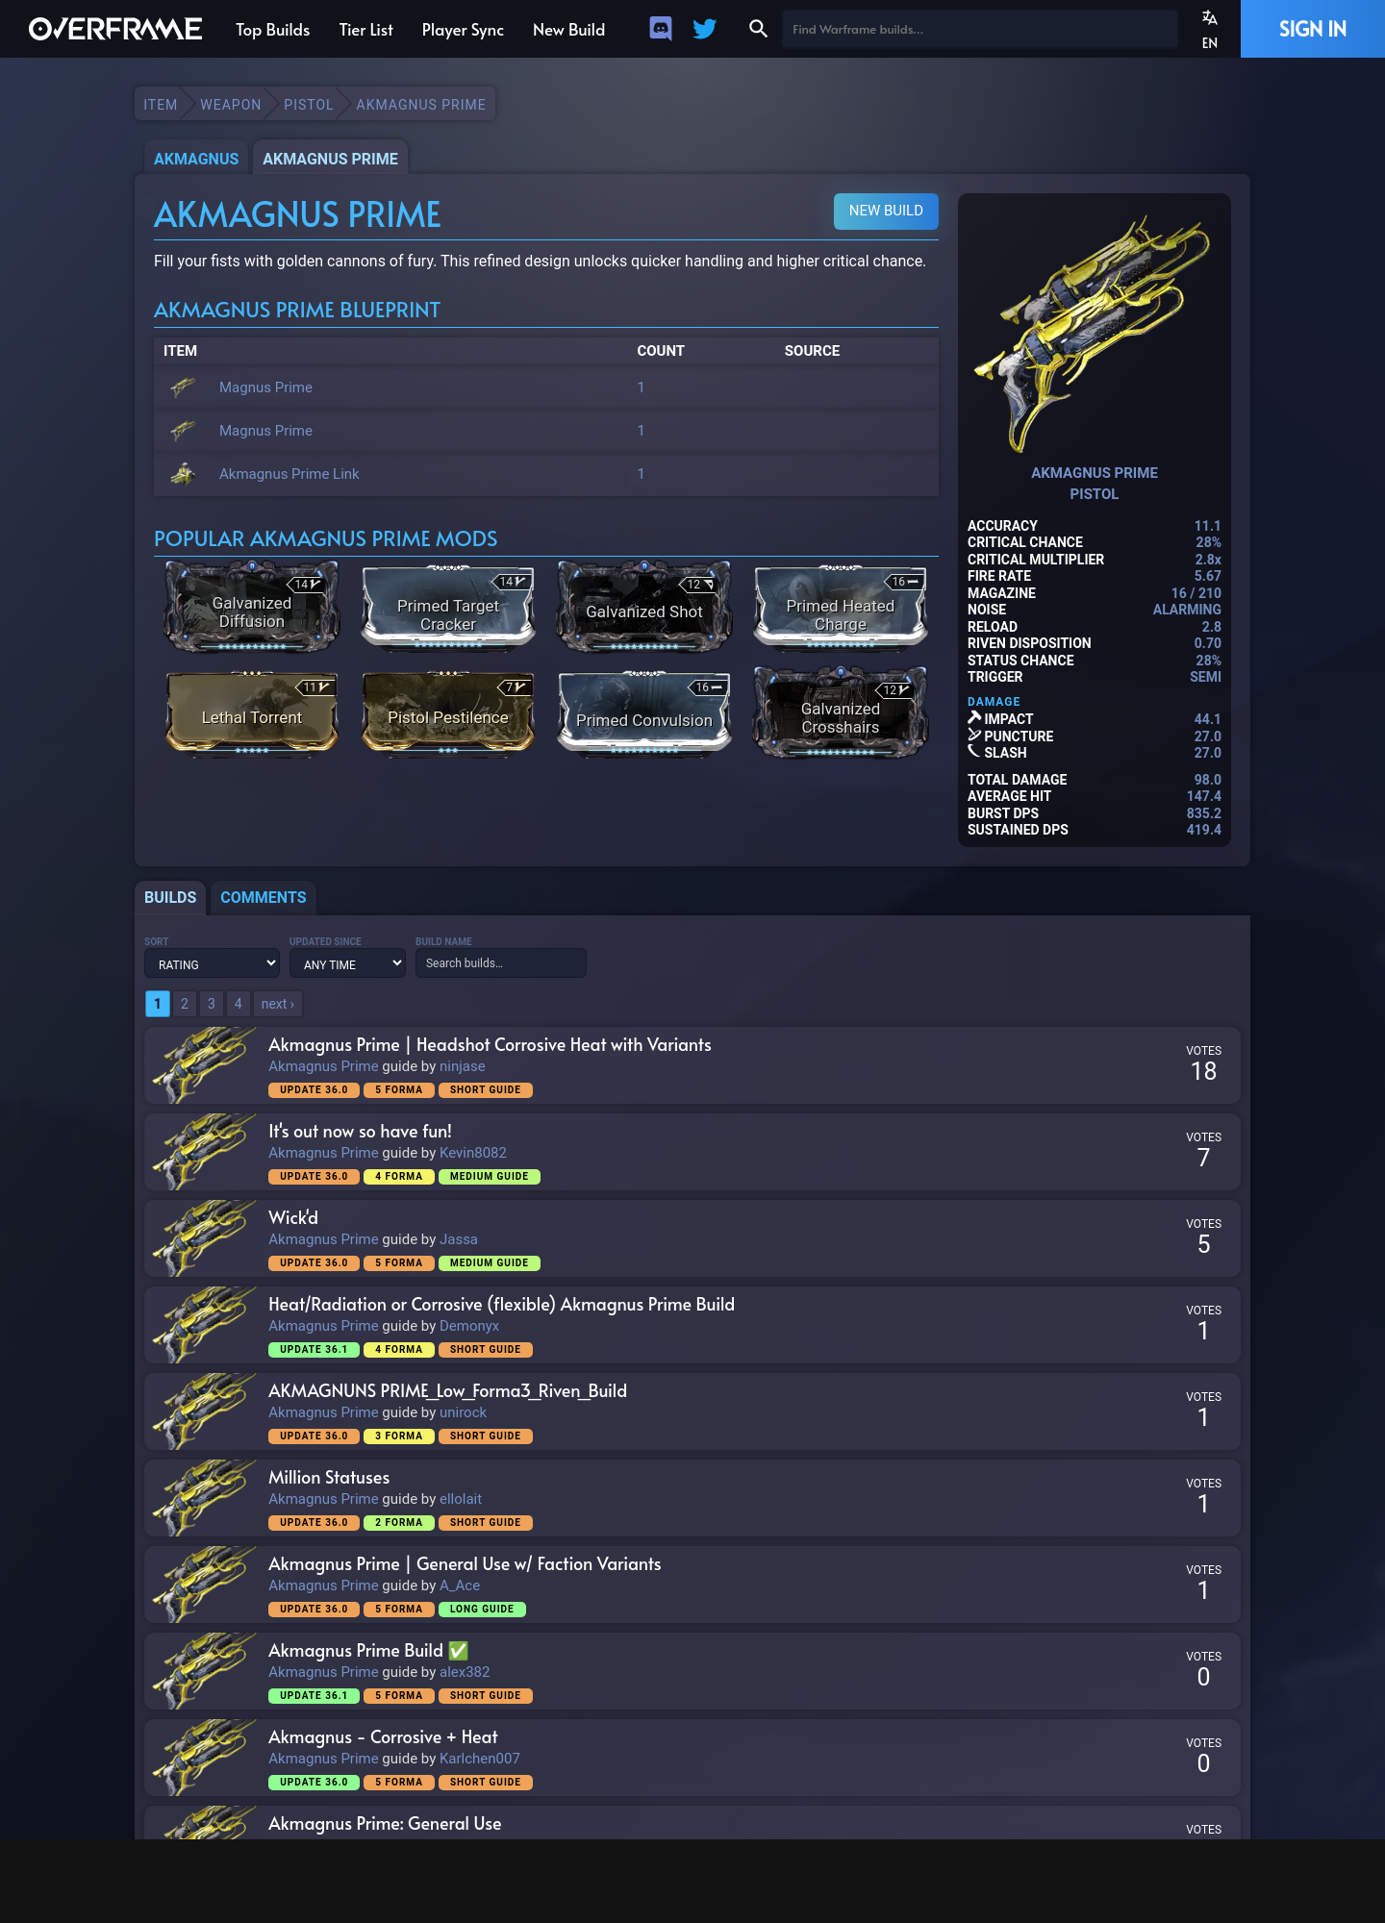This screenshot has width=1385, height=1923.
Task: Switch to the Comments tab
Action: (x=263, y=897)
